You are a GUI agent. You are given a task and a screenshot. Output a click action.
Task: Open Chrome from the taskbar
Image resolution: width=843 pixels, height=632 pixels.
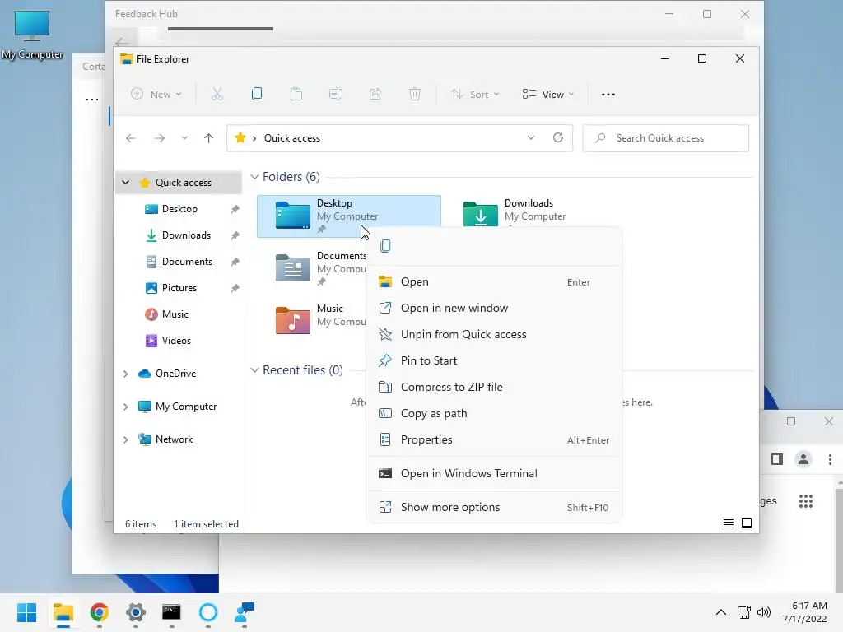pos(99,612)
